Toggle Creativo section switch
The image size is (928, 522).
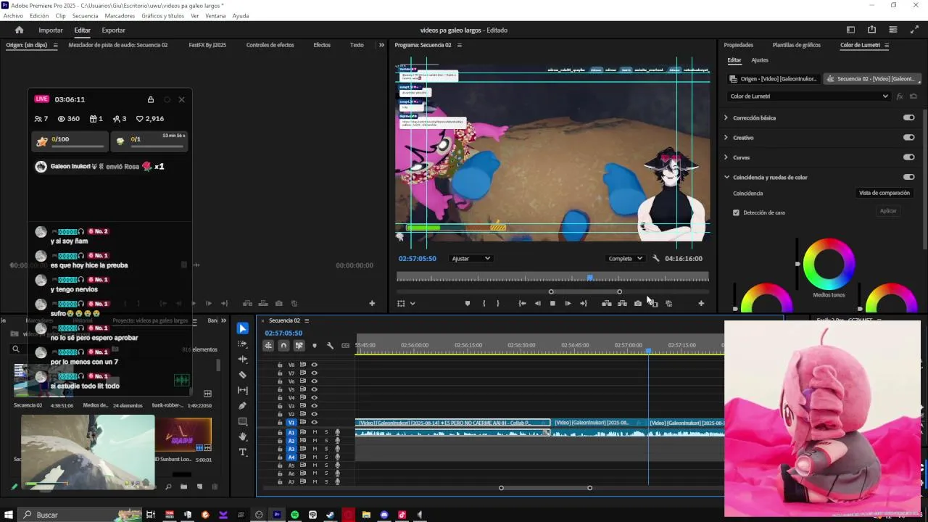tap(908, 137)
